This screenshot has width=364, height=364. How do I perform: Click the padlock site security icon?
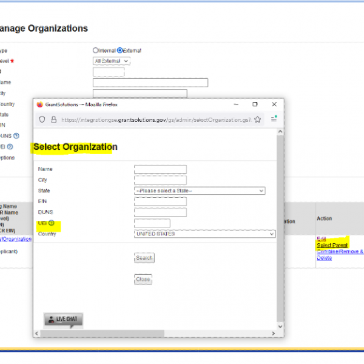[x=54, y=120]
